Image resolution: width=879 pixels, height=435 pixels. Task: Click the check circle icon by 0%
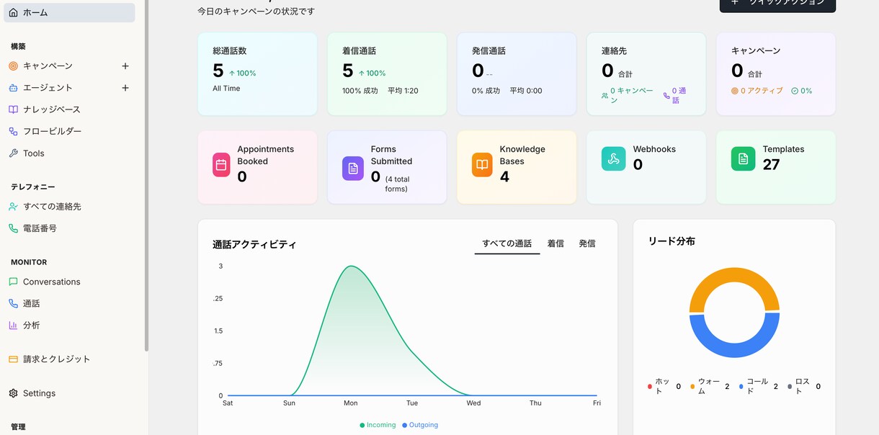(x=795, y=91)
